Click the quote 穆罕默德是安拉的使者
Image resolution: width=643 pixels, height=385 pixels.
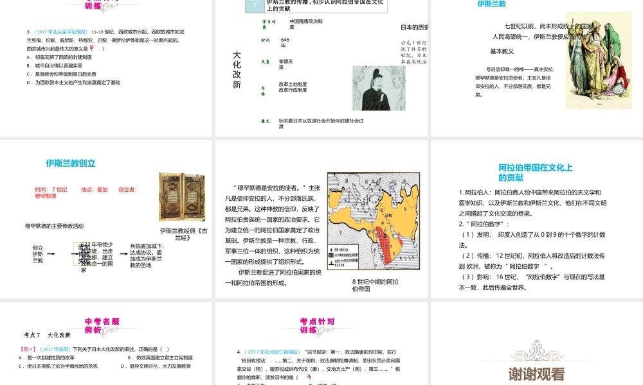[271, 188]
